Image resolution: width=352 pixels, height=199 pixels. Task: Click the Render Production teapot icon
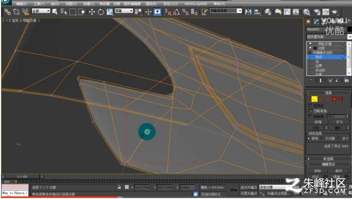pos(335,12)
